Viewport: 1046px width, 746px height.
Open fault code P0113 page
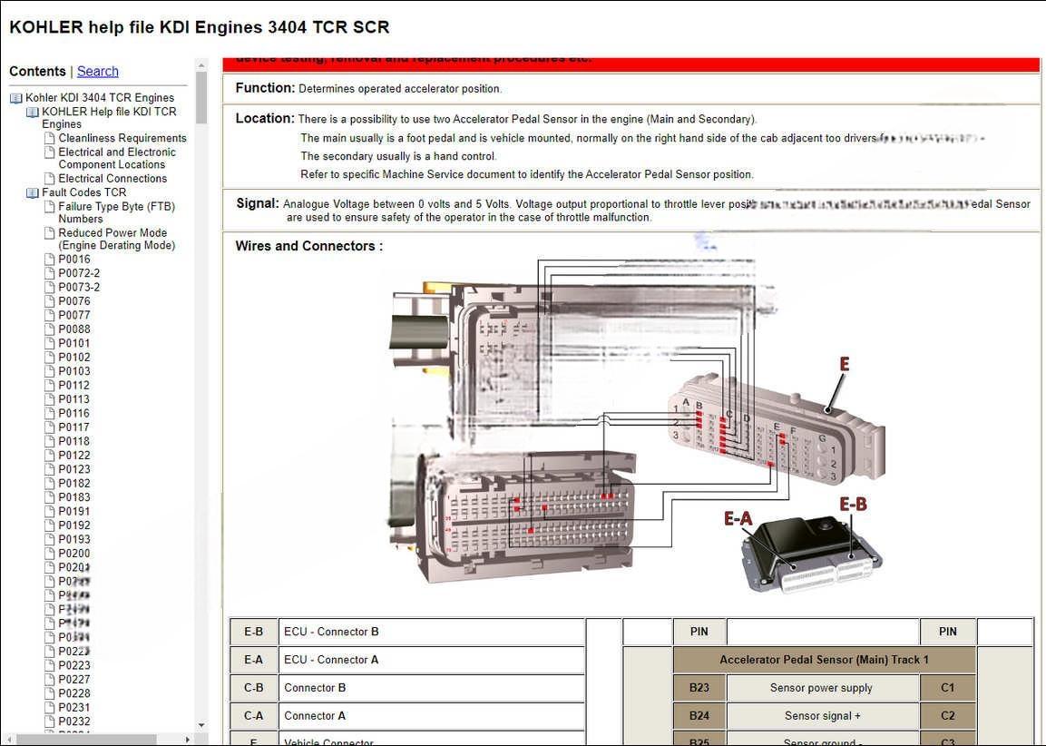(x=74, y=399)
